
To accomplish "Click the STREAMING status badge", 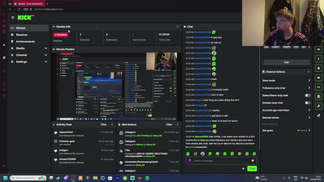I will pyautogui.click(x=60, y=35).
